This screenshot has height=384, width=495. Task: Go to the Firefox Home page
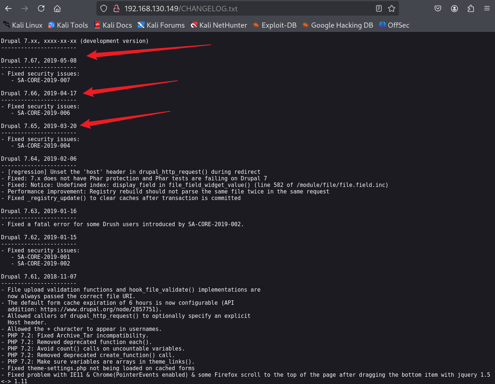[x=57, y=8]
